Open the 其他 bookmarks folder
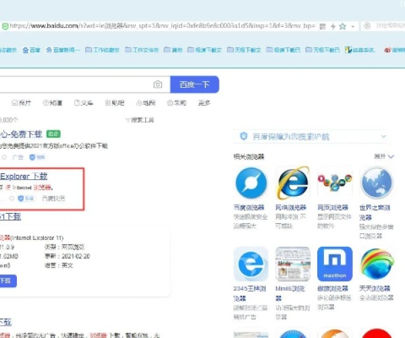 coord(173,49)
